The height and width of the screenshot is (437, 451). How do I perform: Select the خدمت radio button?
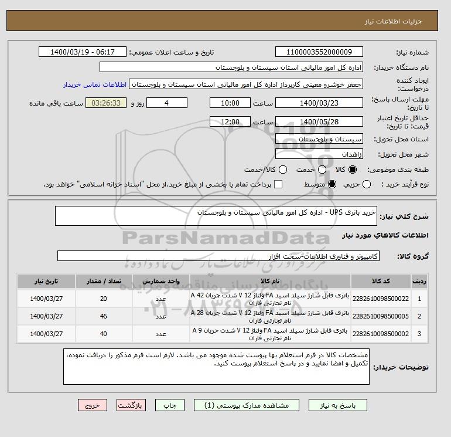point(322,170)
